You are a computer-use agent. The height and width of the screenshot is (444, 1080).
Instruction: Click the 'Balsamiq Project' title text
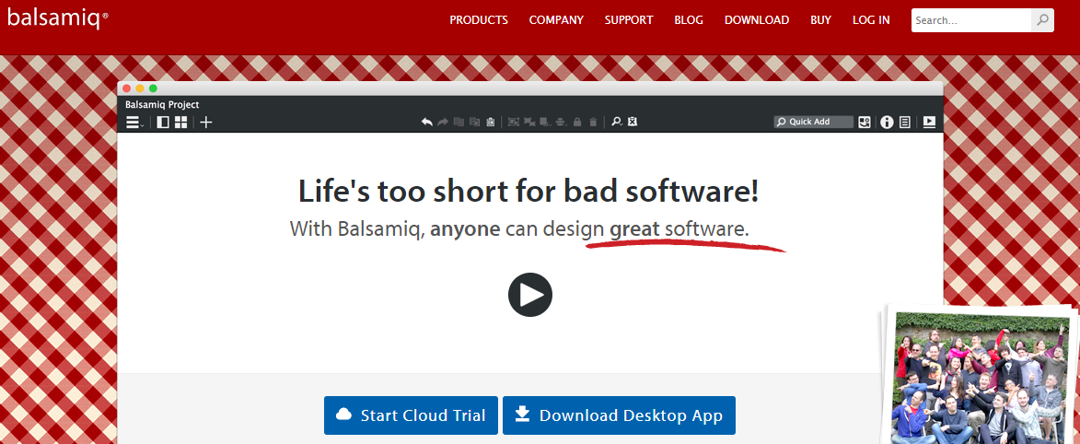pyautogui.click(x=163, y=105)
